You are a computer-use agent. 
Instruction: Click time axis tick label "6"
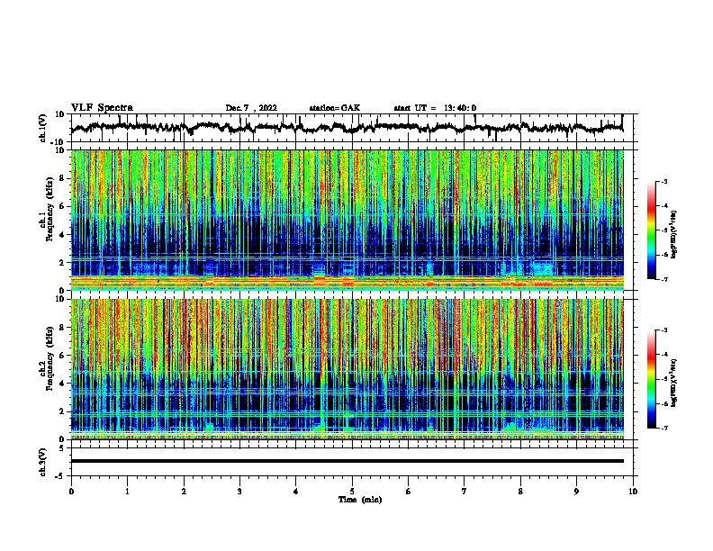(x=409, y=492)
